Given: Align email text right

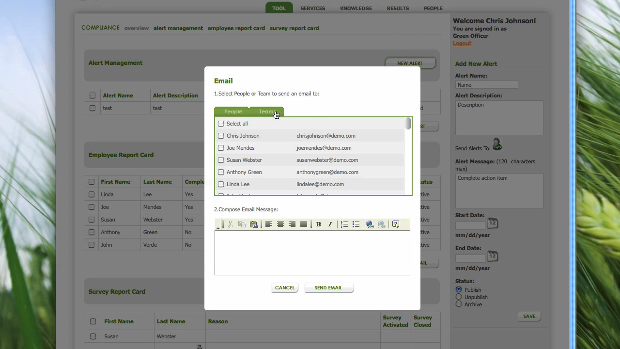Looking at the screenshot, I should (292, 224).
